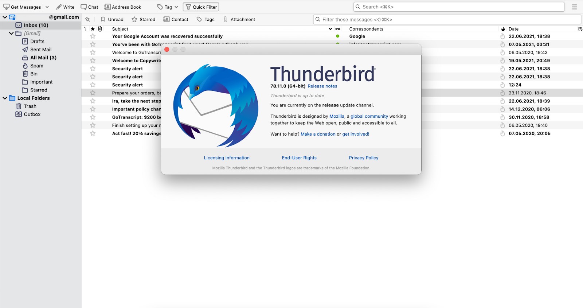Select the Outbox folder
The height and width of the screenshot is (308, 583).
click(x=32, y=114)
